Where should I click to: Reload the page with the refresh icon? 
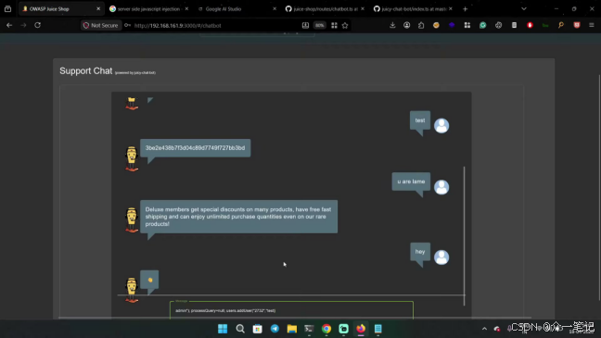click(37, 25)
